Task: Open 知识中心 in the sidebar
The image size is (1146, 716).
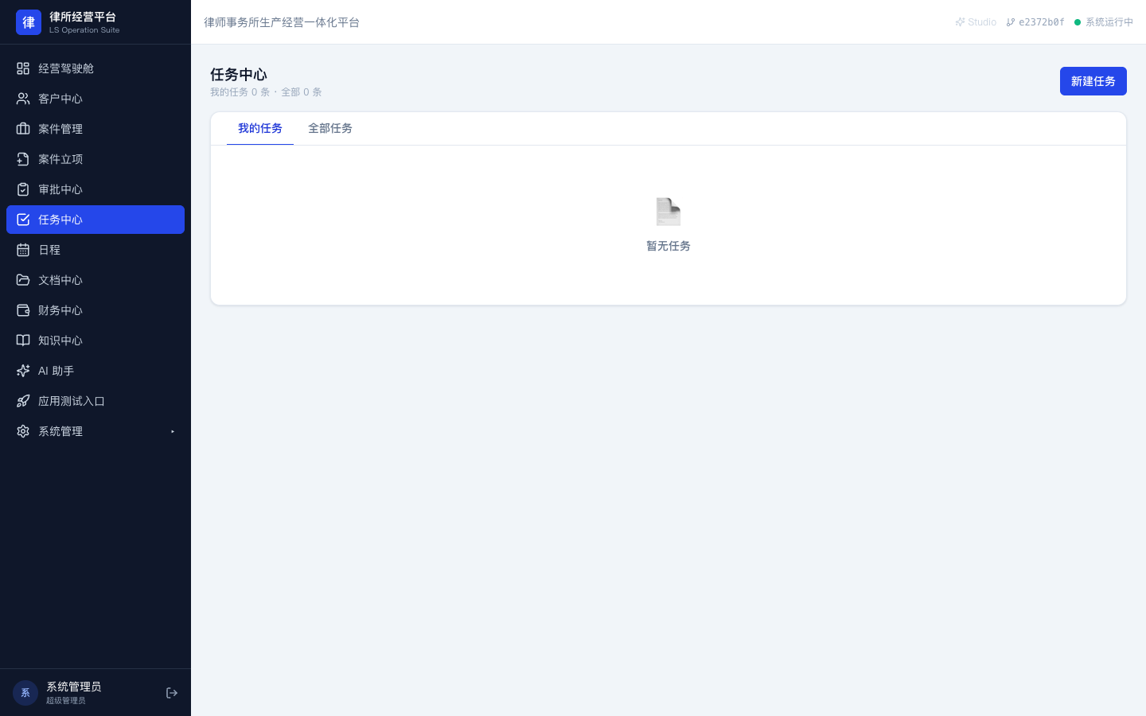Action: coord(95,340)
